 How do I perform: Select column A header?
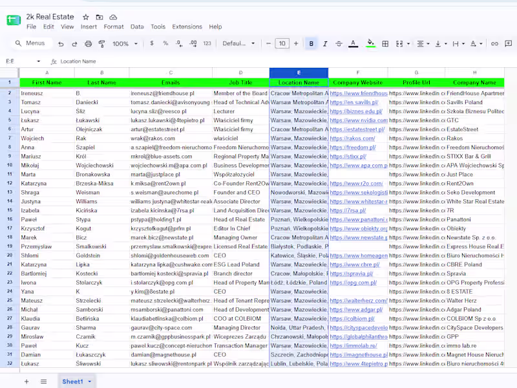click(47, 72)
